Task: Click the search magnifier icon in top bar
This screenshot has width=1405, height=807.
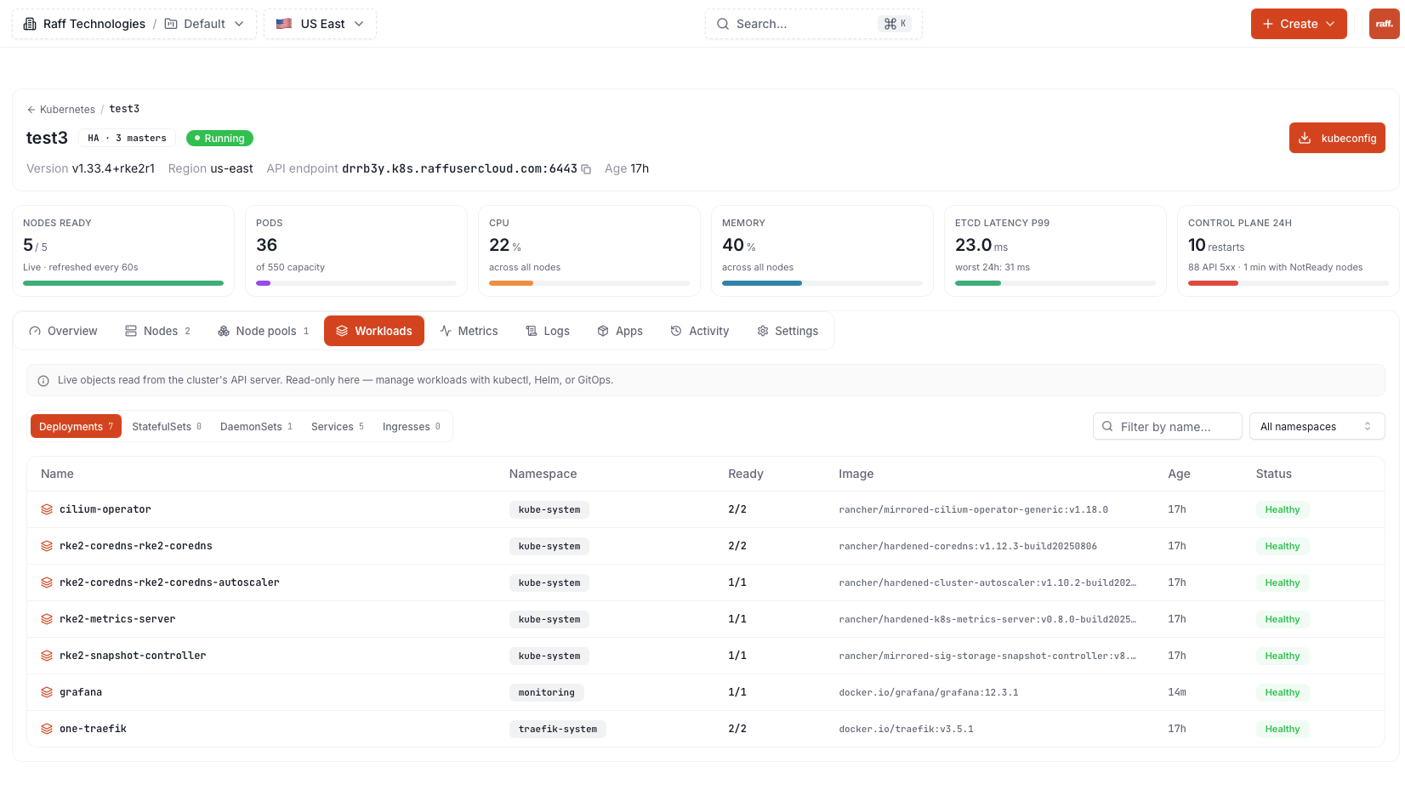Action: tap(723, 24)
